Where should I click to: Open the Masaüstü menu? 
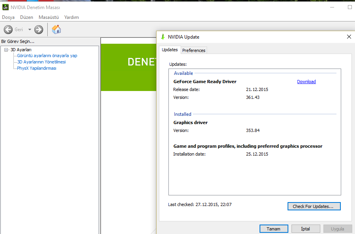tap(49, 17)
